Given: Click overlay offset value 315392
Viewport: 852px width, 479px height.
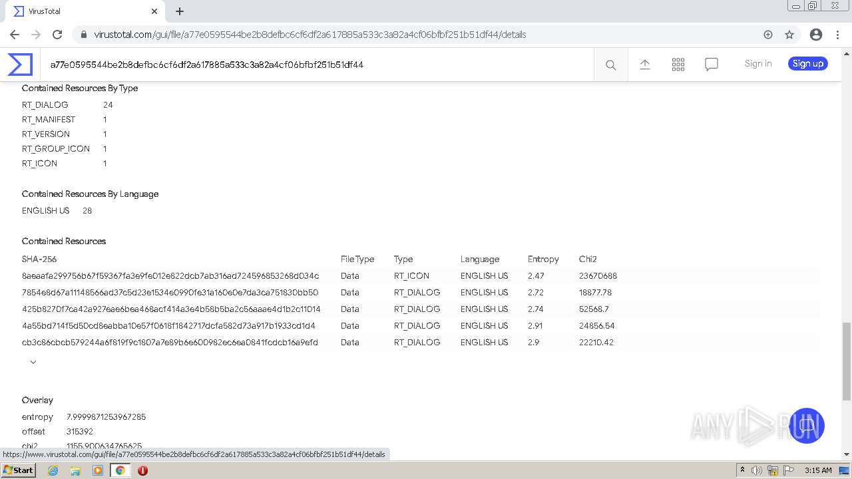Looking at the screenshot, I should [80, 432].
